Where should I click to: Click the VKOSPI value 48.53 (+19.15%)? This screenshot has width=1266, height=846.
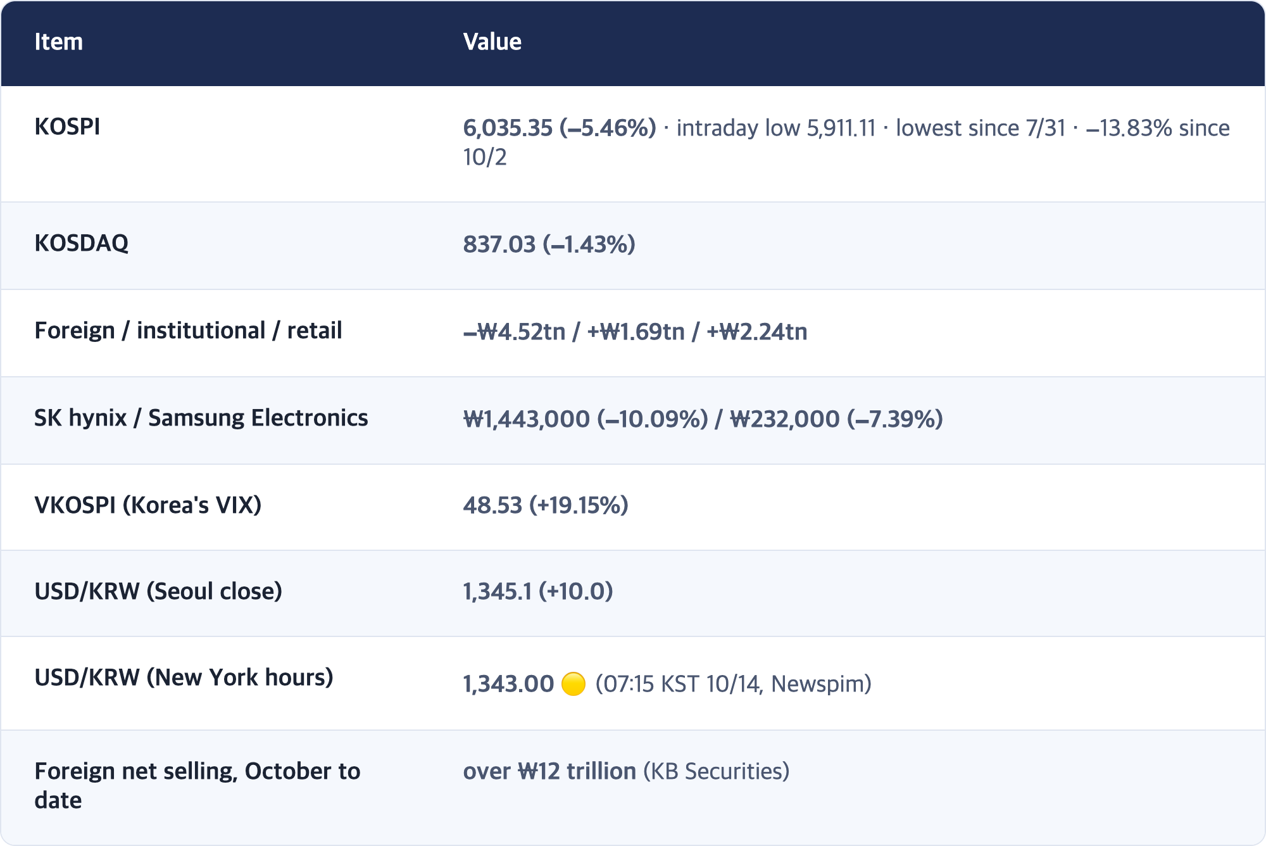click(546, 505)
